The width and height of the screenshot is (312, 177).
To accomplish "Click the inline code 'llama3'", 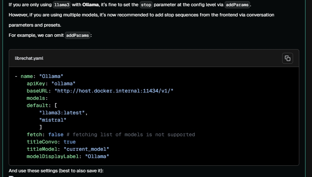I will pyautogui.click(x=62, y=5).
